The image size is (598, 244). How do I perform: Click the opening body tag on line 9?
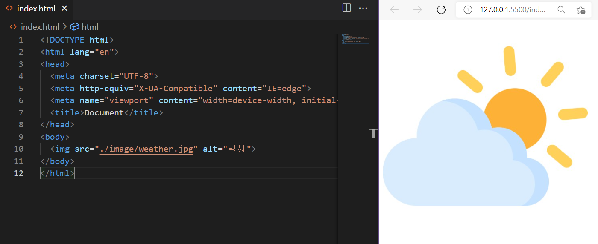(55, 137)
